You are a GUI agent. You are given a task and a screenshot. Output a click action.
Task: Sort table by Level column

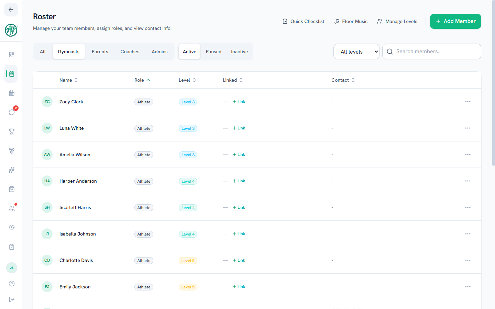point(187,80)
